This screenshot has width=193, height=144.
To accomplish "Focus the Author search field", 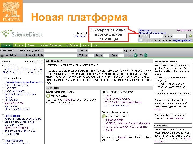I will [x=106, y=50].
